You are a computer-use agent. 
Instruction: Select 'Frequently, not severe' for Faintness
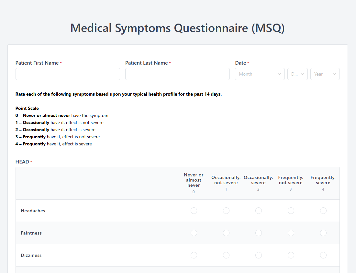pos(291,233)
